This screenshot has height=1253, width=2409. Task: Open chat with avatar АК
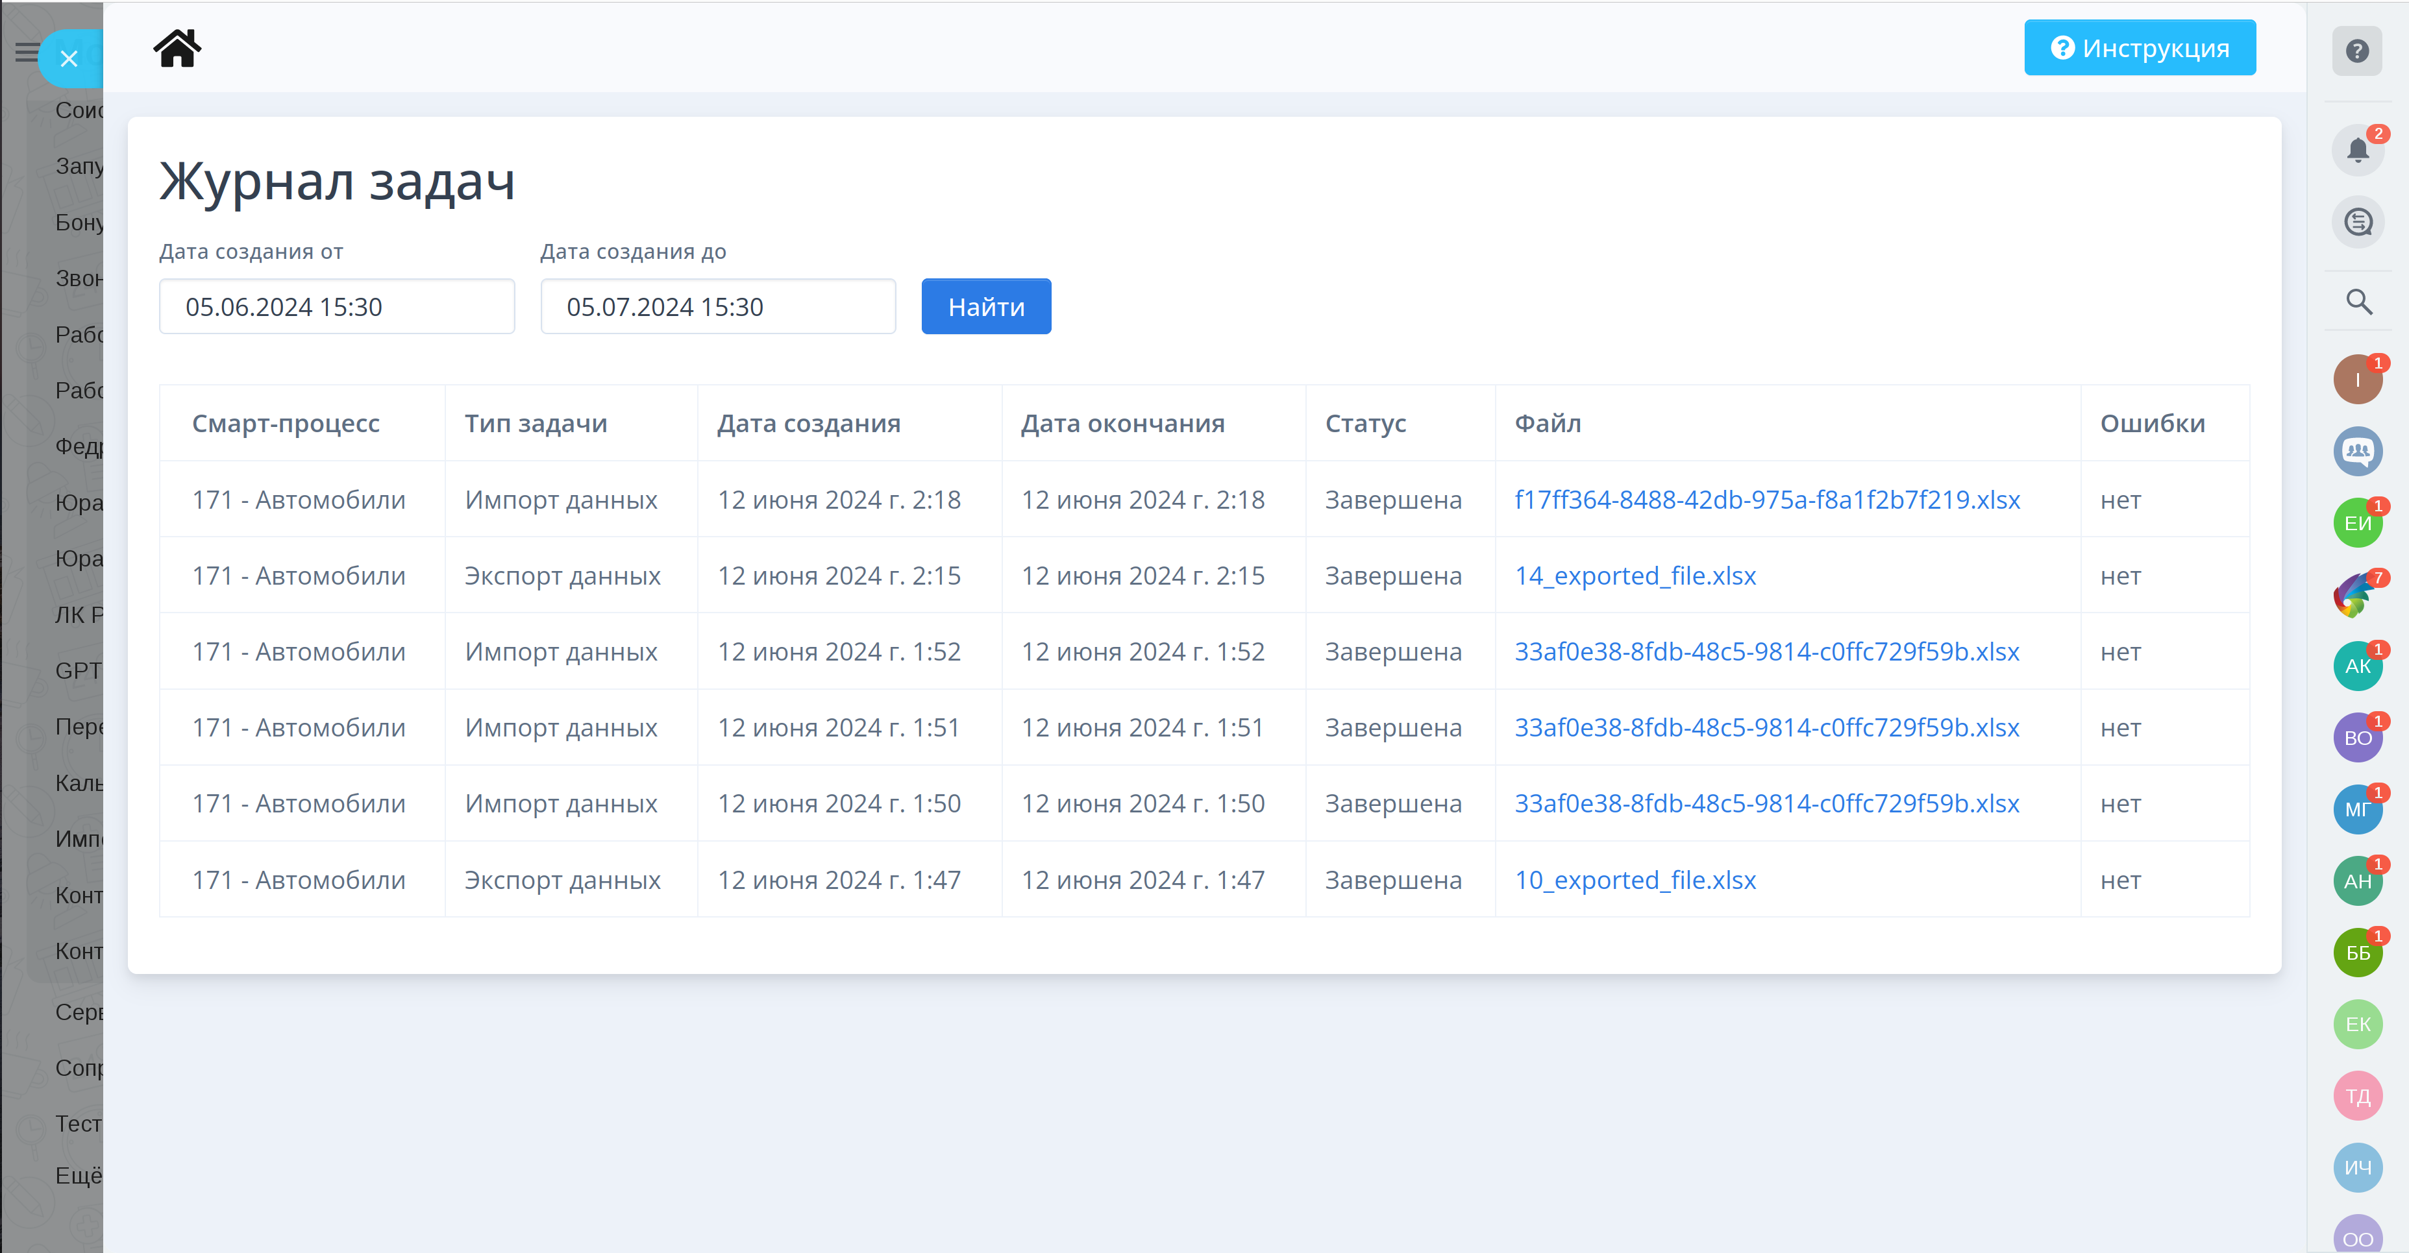click(2356, 666)
